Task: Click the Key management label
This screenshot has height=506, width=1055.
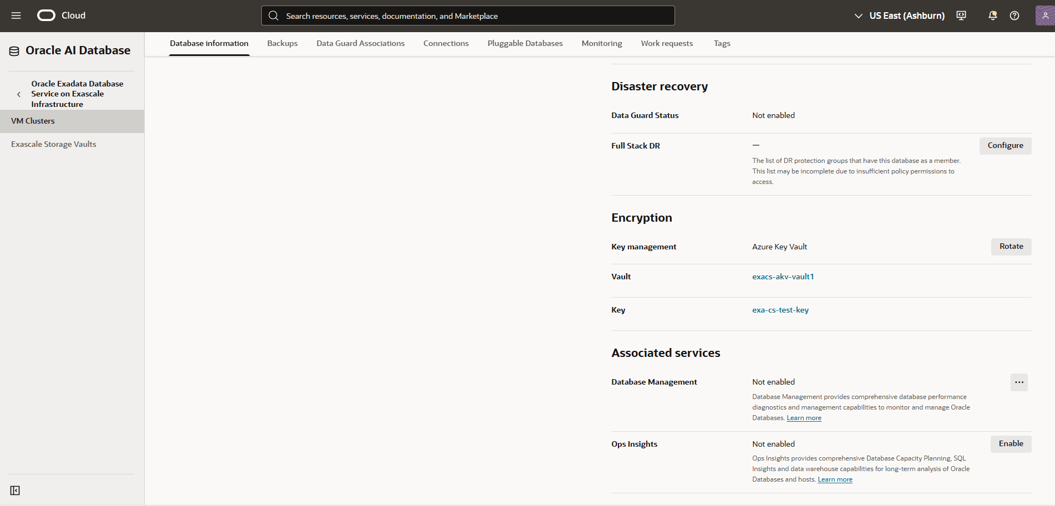Action: [643, 247]
